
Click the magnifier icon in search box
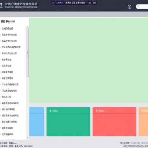[138, 6]
